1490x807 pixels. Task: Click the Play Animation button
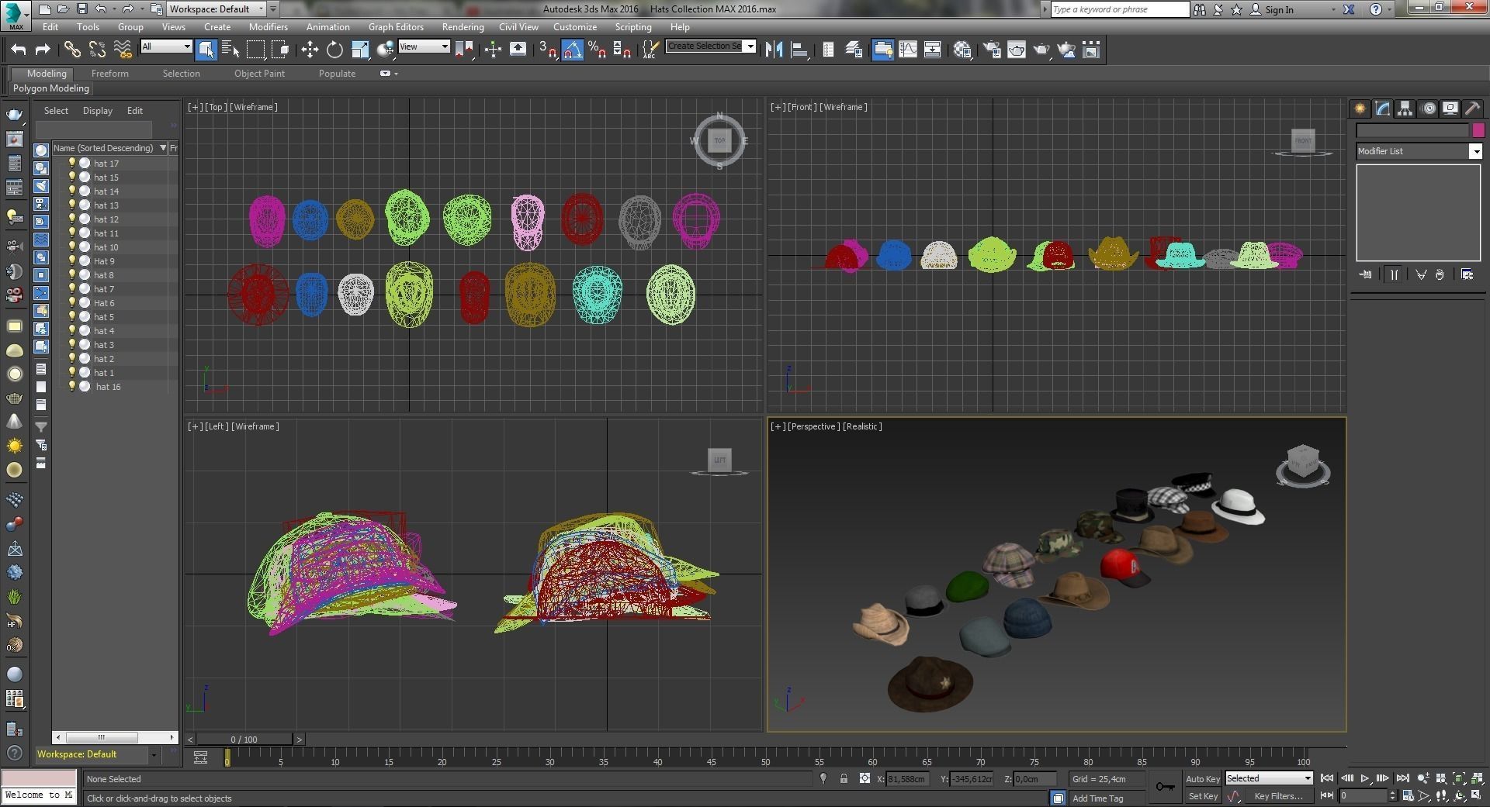click(1365, 778)
